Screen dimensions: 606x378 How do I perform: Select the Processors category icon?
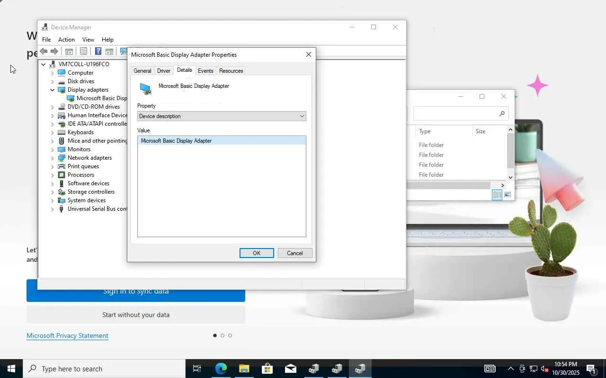pyautogui.click(x=62, y=175)
